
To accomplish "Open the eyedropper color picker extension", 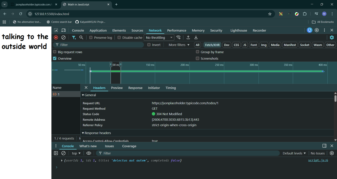I will pyautogui.click(x=289, y=14).
